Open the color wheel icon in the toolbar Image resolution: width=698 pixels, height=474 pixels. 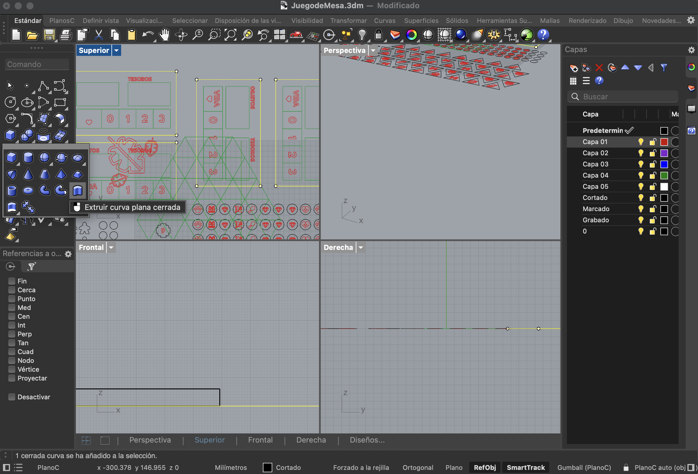pos(411,35)
